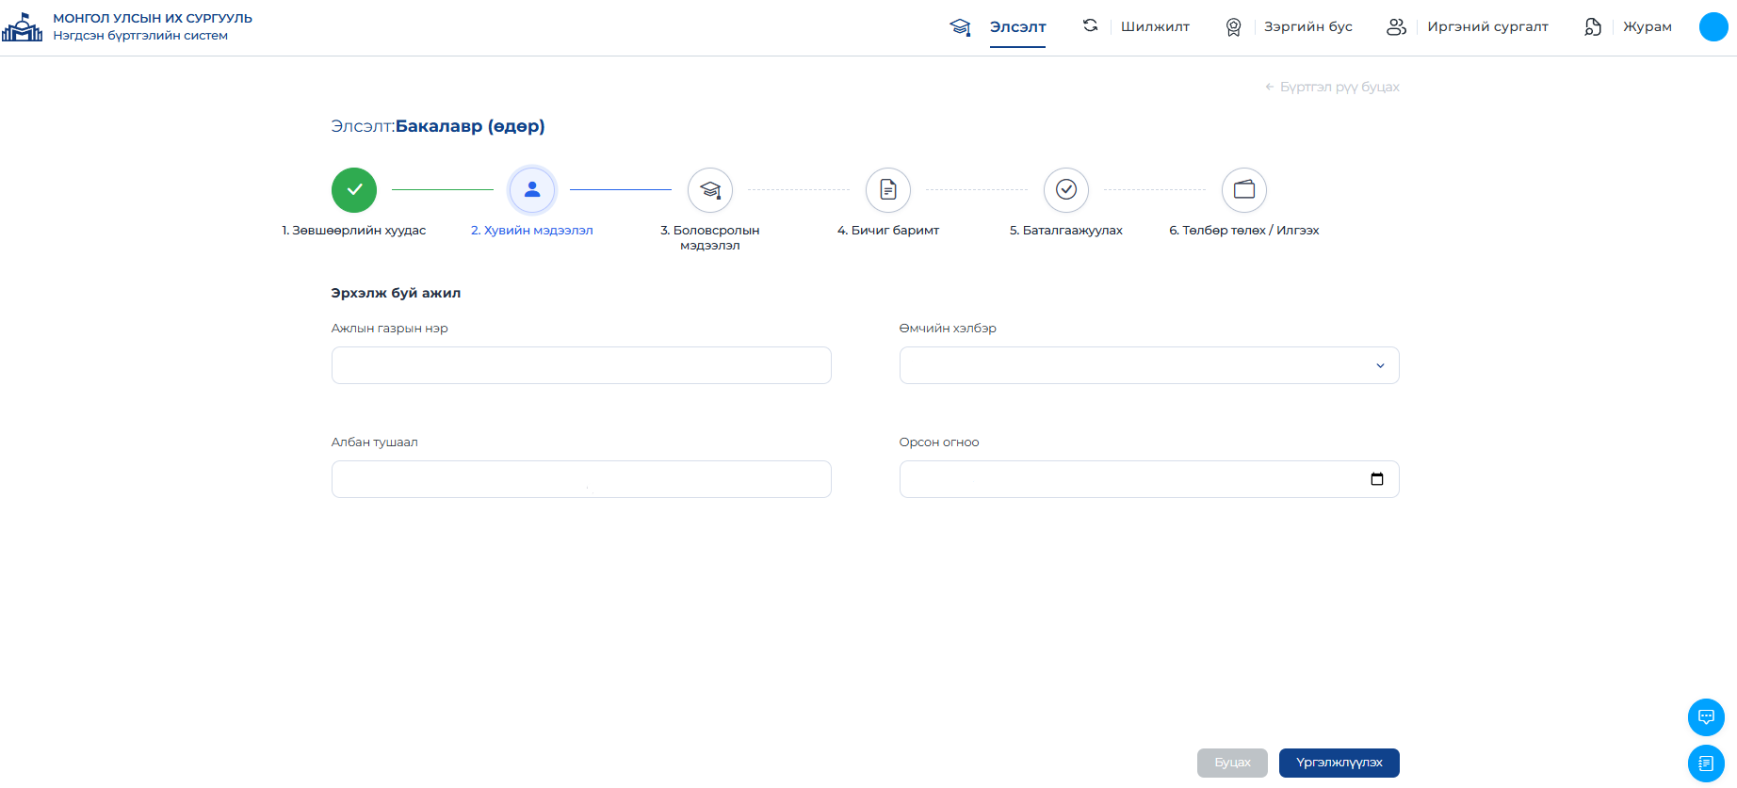Follow the Бүртгэл рүү буцах link
Screen dimensions: 1737x788
pos(1332,87)
